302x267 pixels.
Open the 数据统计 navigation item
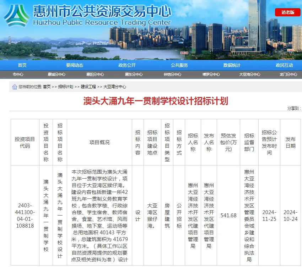coord(232,65)
